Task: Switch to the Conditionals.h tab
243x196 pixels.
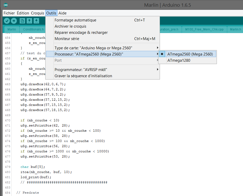Action: 33,29
